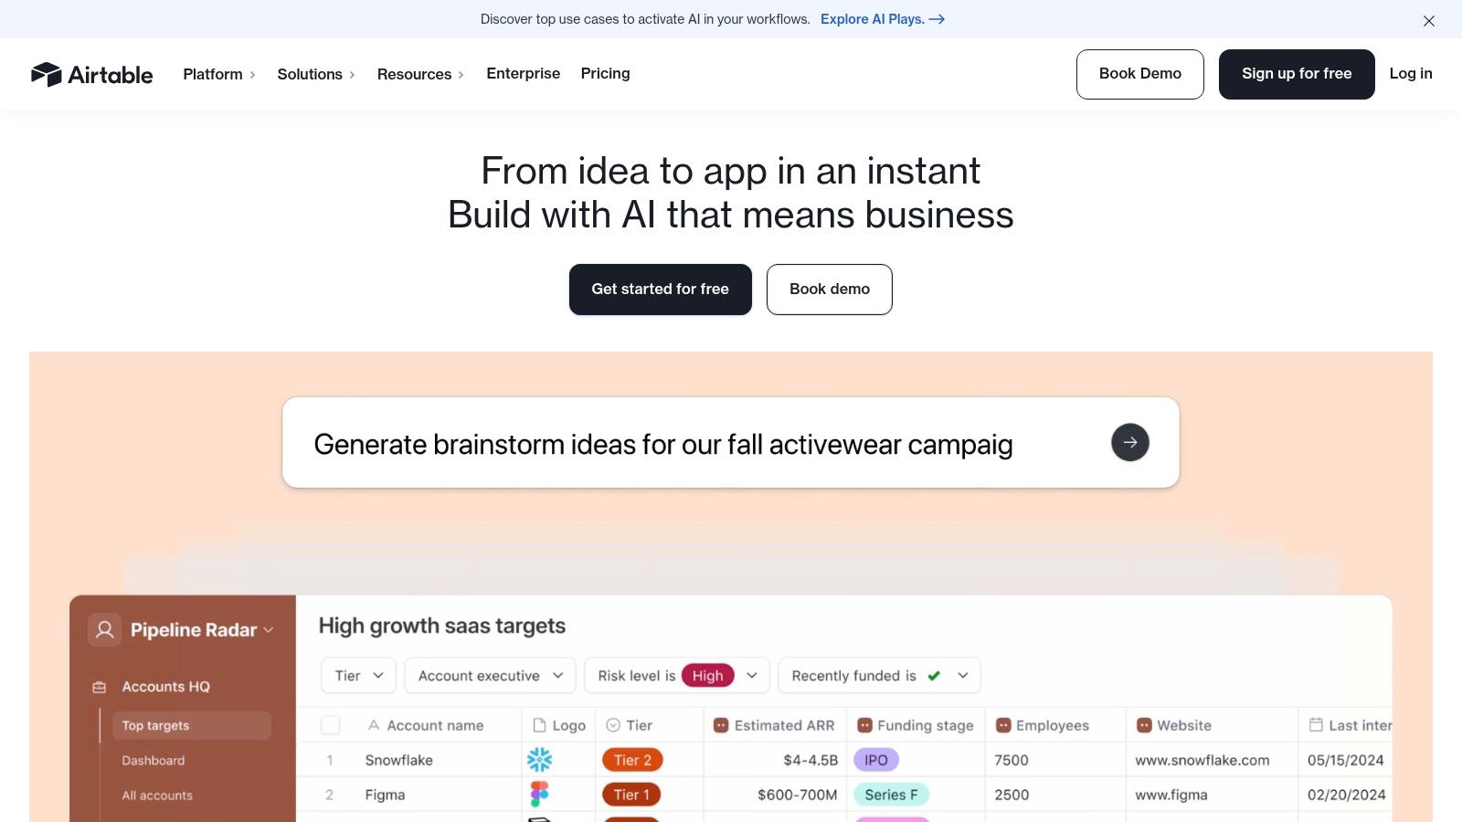Click the Tier 2 orange tag on Snowflake

point(632,760)
